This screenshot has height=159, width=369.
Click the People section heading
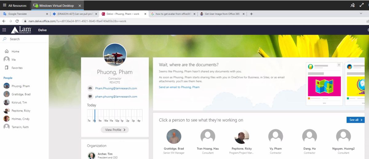8,78
